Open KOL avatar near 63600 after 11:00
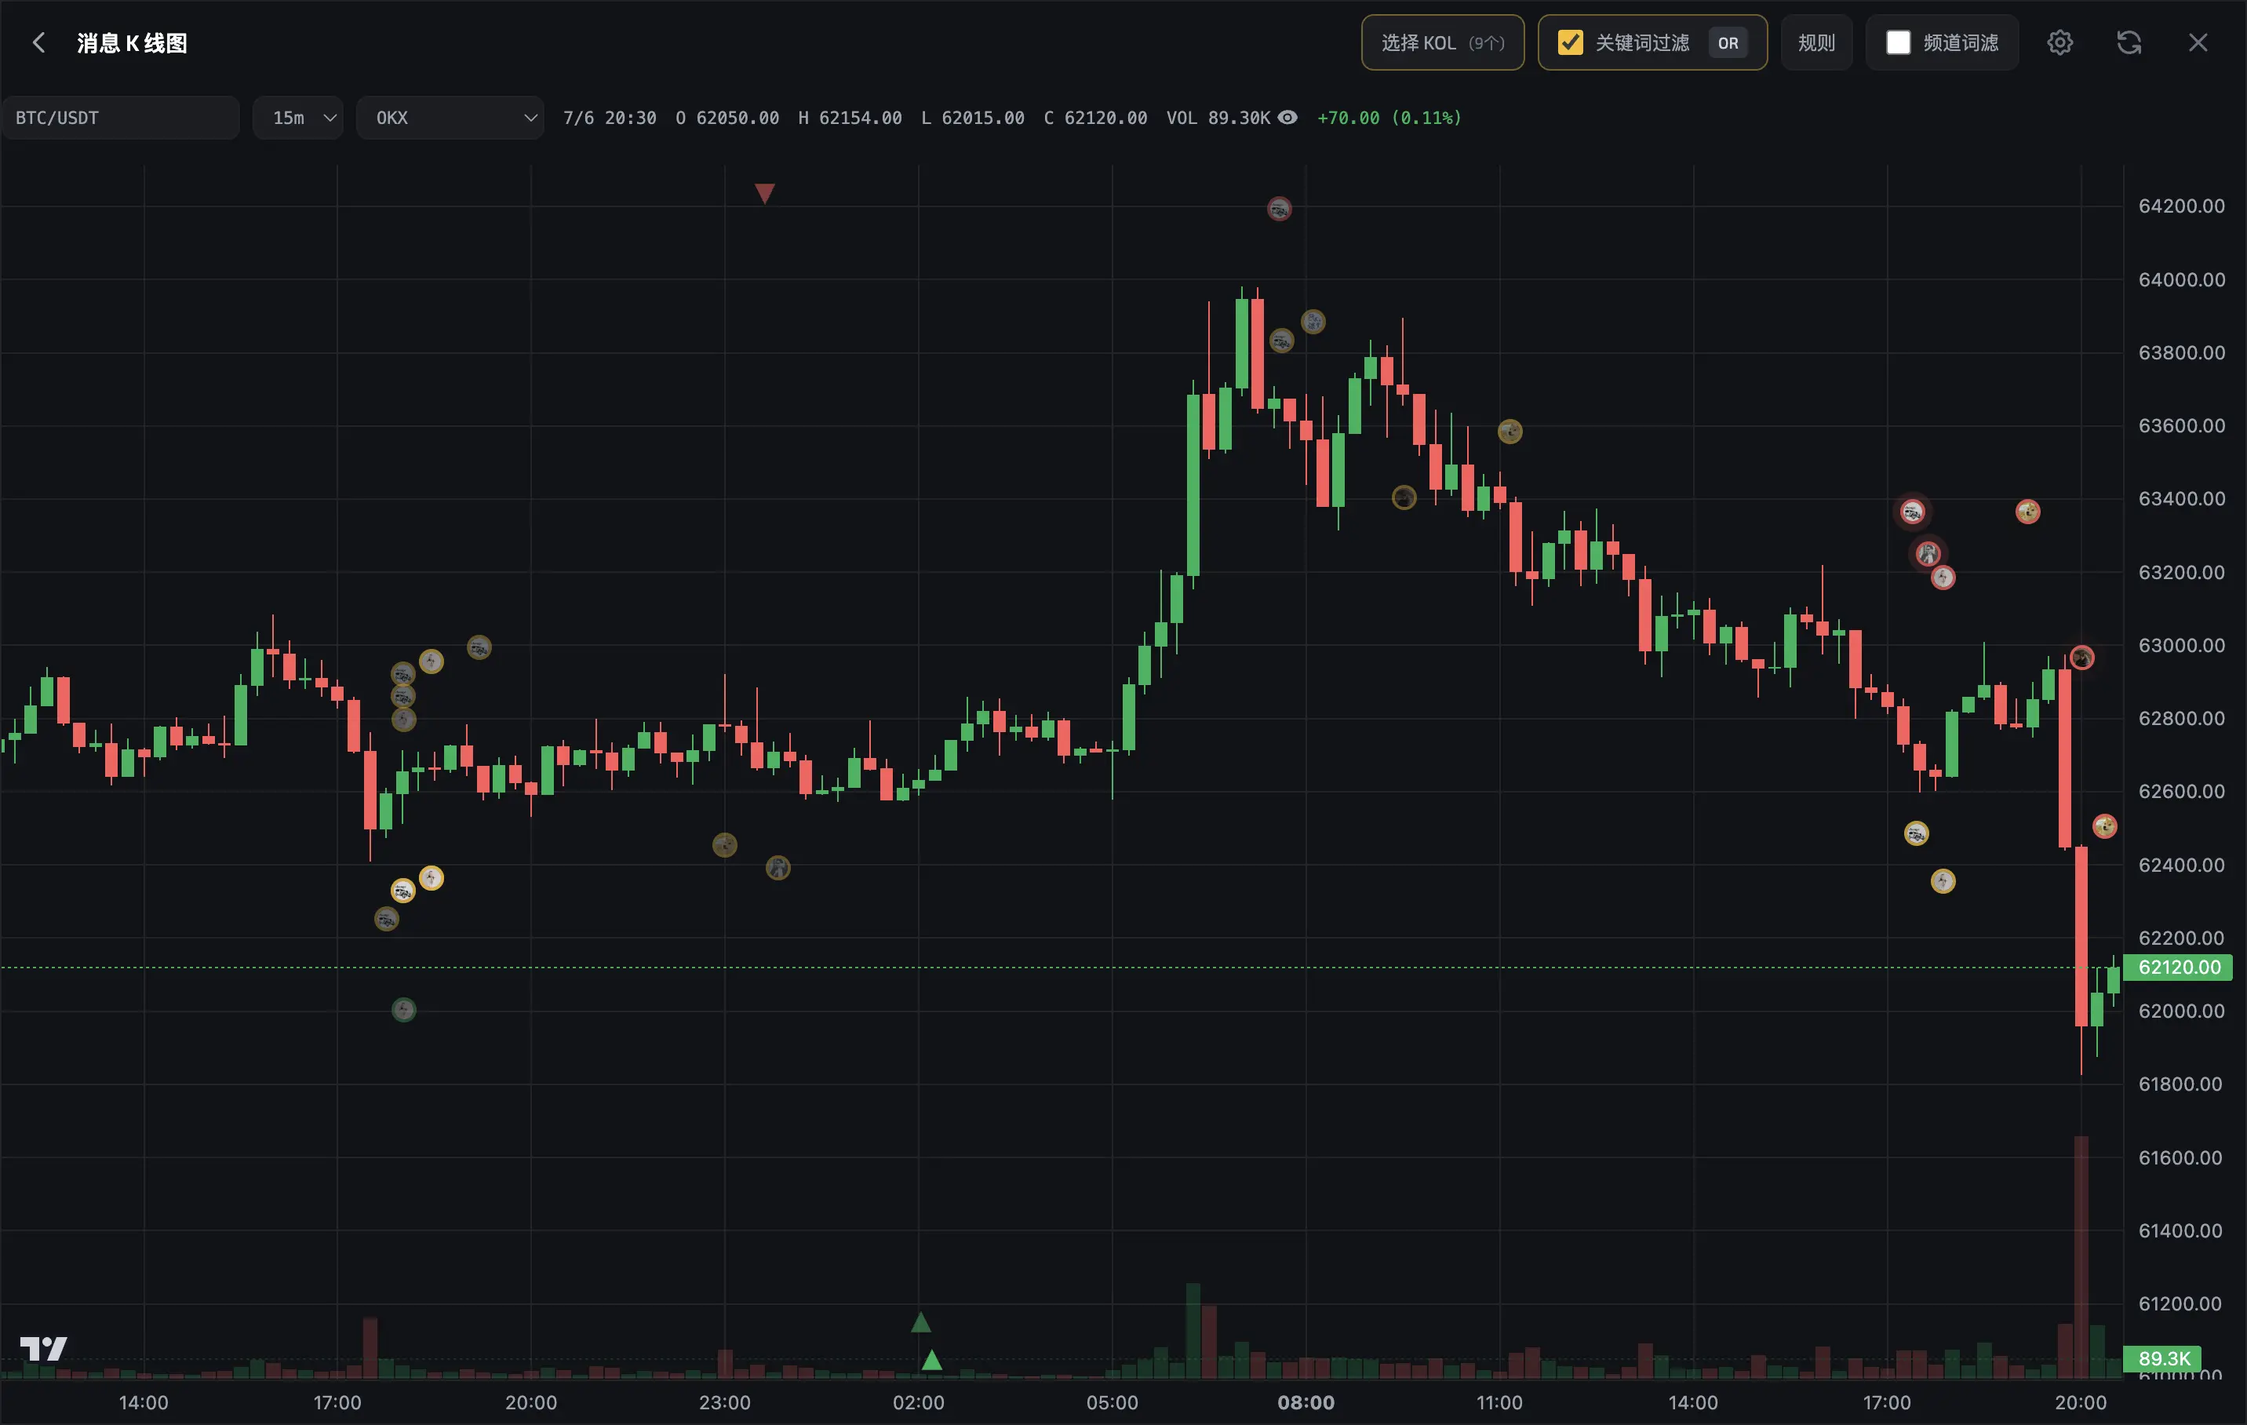The image size is (2247, 1425). click(1509, 431)
